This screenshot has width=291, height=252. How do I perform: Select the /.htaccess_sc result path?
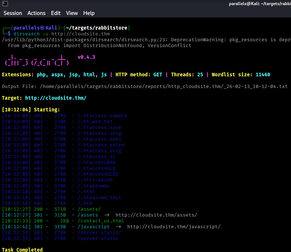[x=97, y=157]
